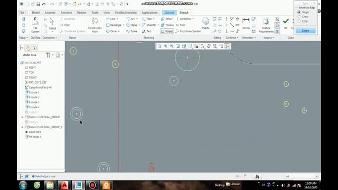This screenshot has width=338, height=190.
Task: Click Zoom In in graphics toolbar
Action: [x=165, y=46]
